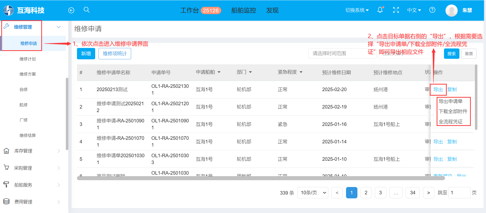The height and width of the screenshot is (213, 486).
Task: Select 自修 in the sidebar
Action: pos(24,89)
